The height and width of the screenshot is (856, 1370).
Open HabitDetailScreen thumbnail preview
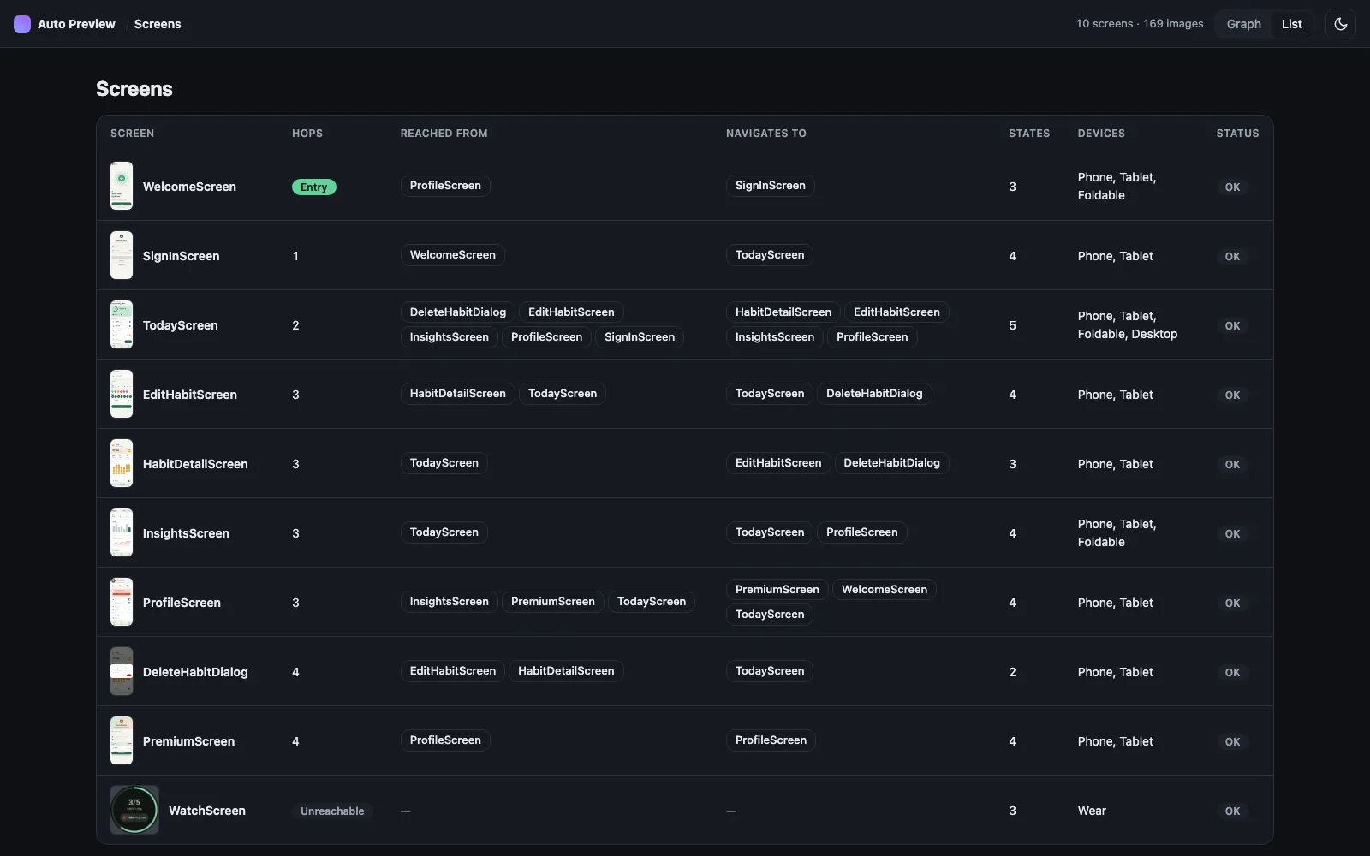pyautogui.click(x=122, y=463)
